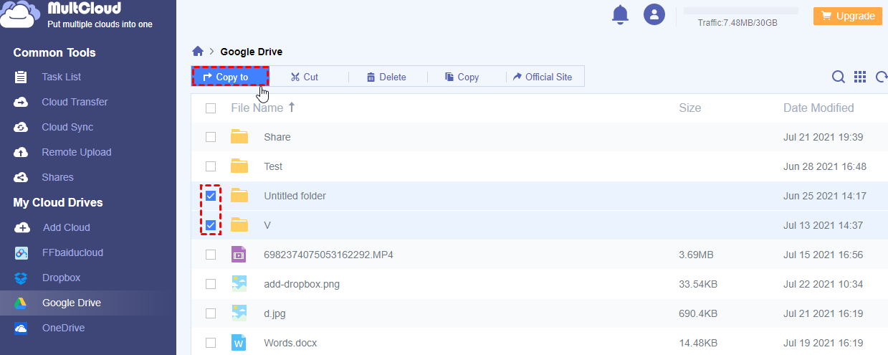This screenshot has height=355, width=888.
Task: Sort by Size column header
Action: 689,108
